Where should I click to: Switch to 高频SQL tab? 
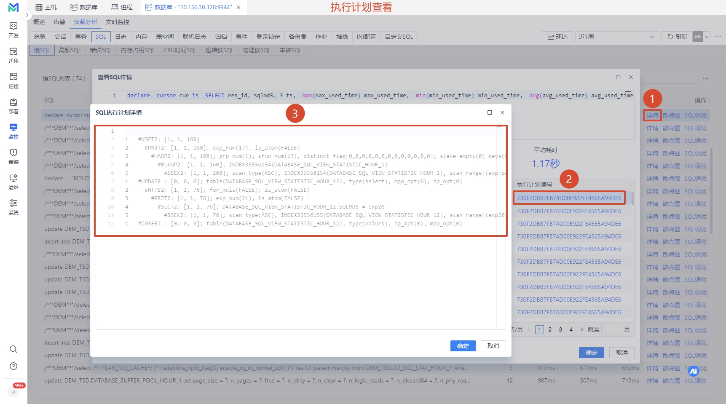[70, 50]
